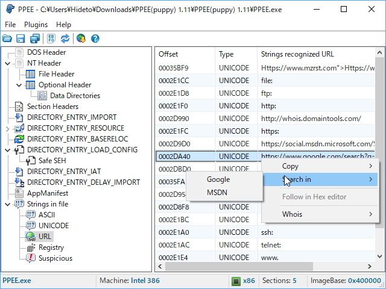The image size is (386, 289).
Task: Expand the DIRECTORY_ENTRY_RESOURCE node
Action: [8, 128]
